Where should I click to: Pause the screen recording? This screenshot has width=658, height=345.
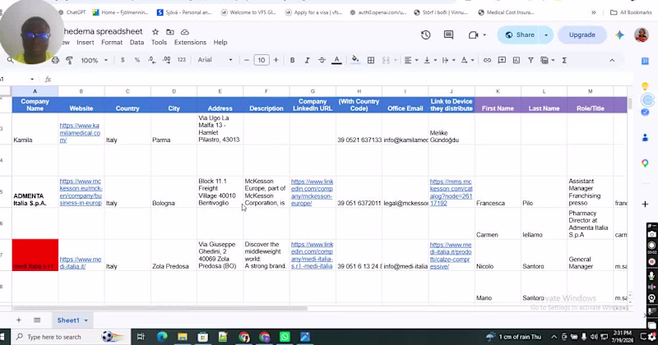[x=651, y=261]
